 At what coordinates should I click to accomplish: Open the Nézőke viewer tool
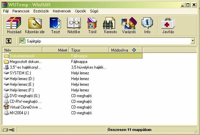click(x=74, y=25)
